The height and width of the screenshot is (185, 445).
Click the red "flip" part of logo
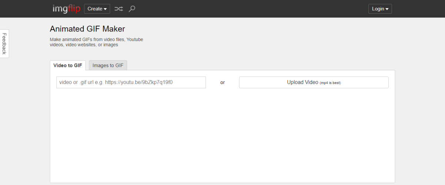pos(74,9)
